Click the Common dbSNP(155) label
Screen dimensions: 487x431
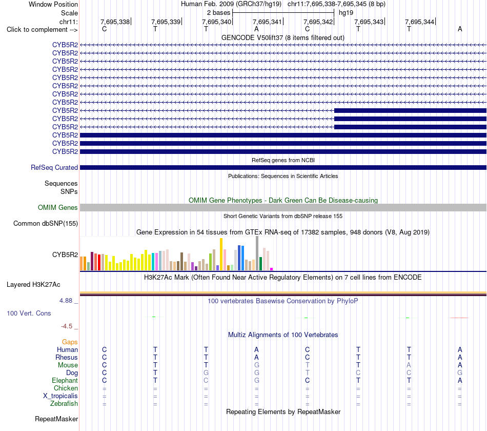pyautogui.click(x=45, y=224)
